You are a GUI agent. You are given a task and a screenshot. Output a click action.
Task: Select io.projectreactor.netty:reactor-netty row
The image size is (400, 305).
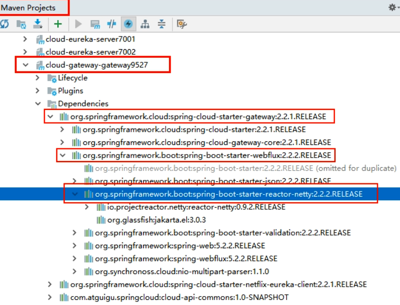pos(196,207)
